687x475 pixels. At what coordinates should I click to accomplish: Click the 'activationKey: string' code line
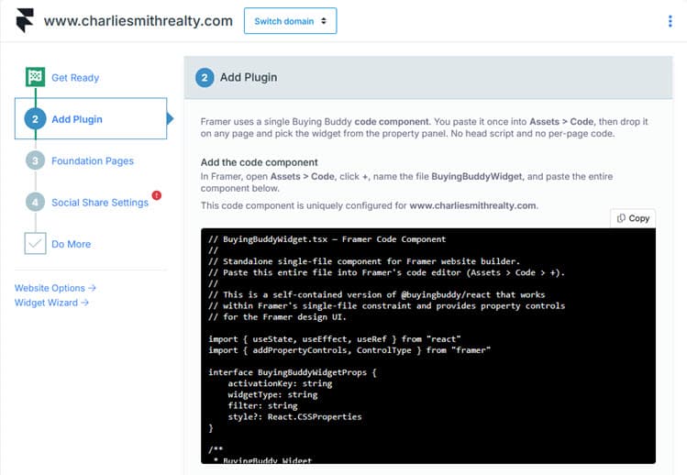click(280, 383)
